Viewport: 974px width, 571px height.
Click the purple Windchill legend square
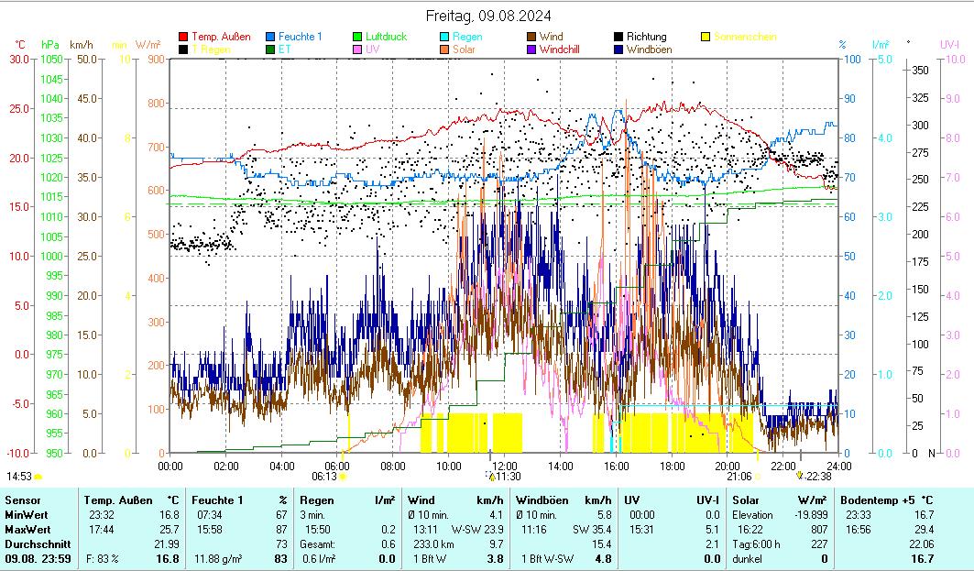pos(532,49)
